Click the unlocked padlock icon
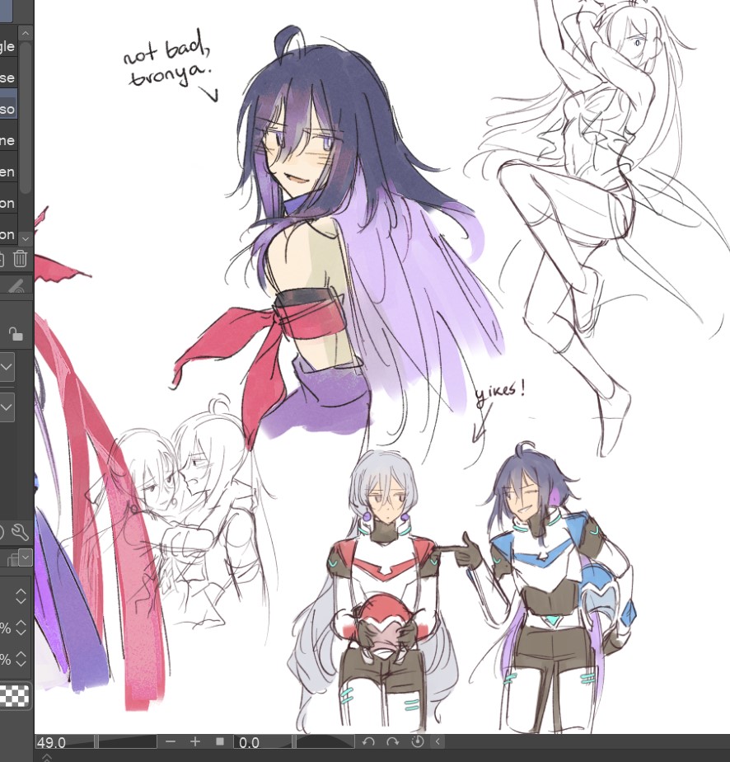 pos(16,334)
